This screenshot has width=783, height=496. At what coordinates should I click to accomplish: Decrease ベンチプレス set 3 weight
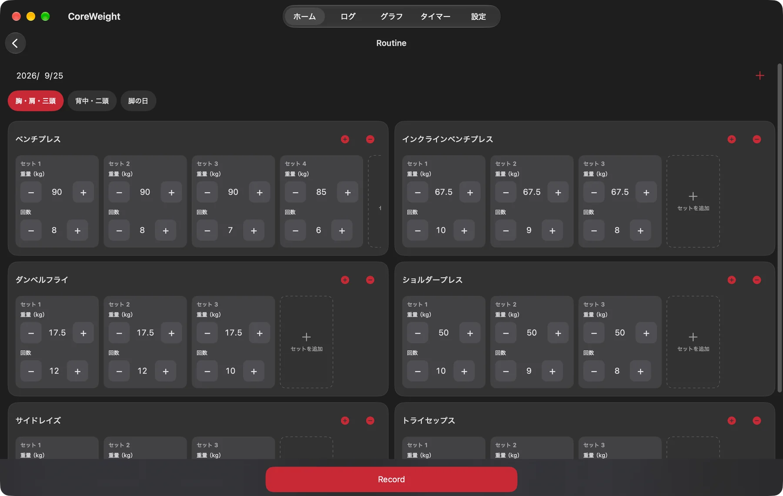click(207, 192)
